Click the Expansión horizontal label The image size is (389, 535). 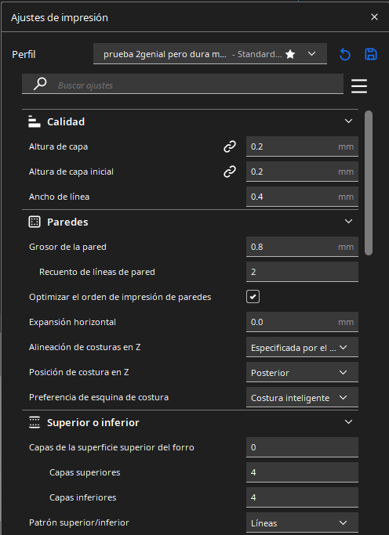(72, 322)
